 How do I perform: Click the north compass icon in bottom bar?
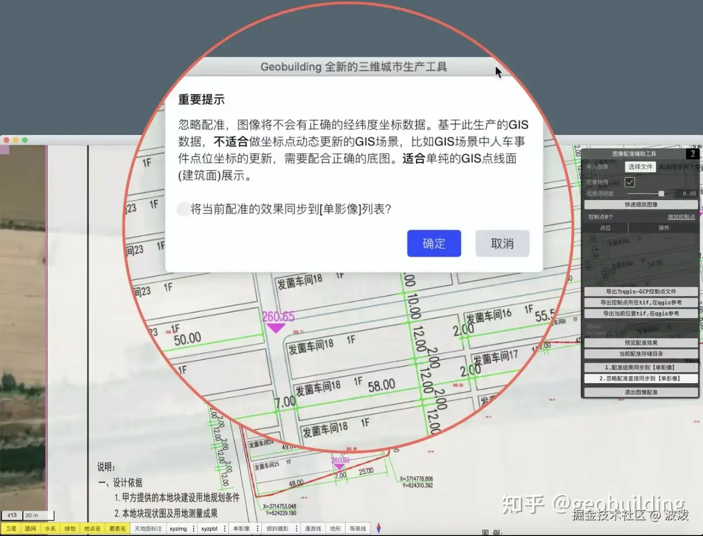point(379,529)
